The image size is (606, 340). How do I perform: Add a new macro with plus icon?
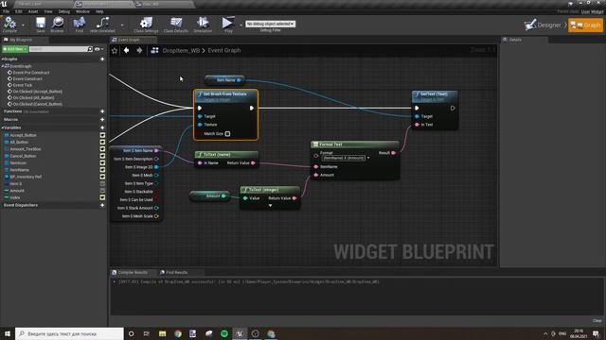pyautogui.click(x=102, y=120)
